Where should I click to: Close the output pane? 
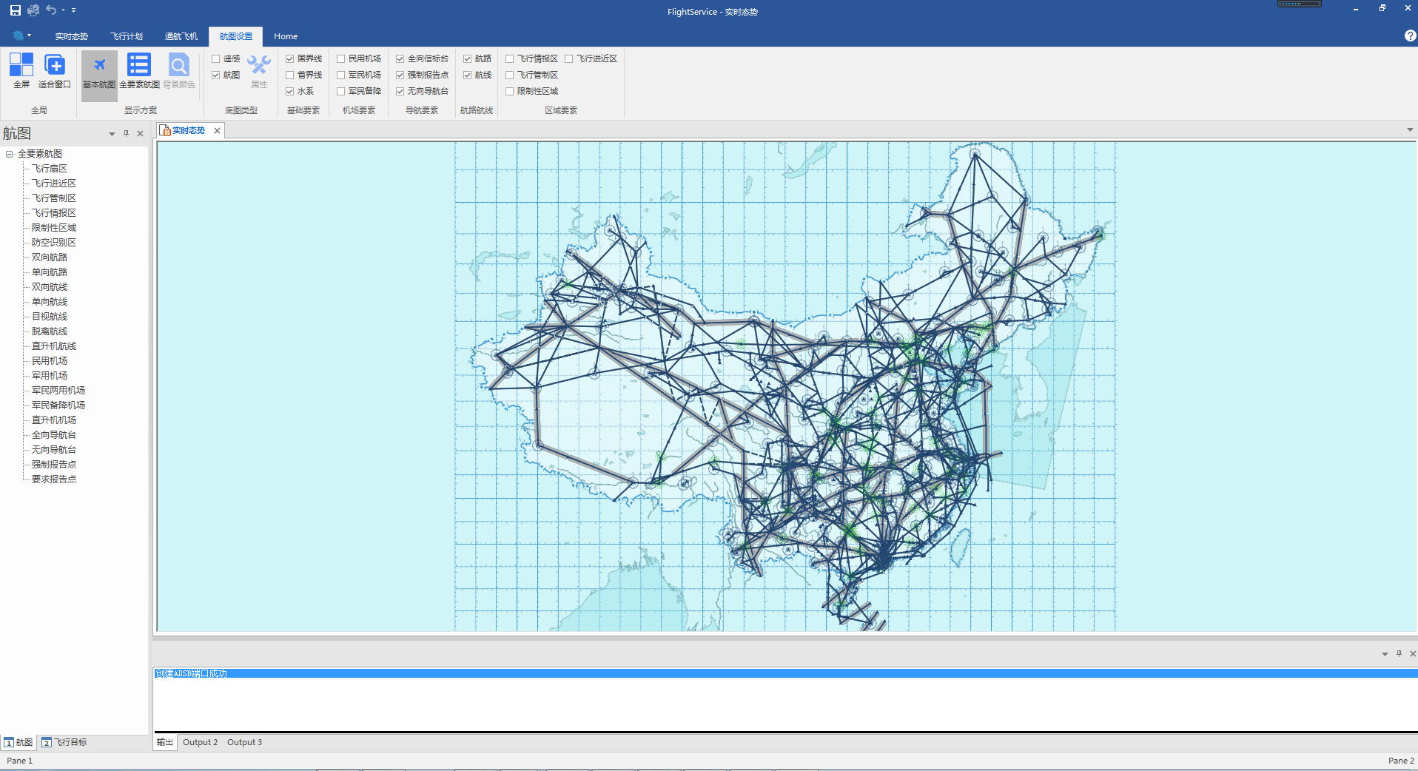[1413, 654]
